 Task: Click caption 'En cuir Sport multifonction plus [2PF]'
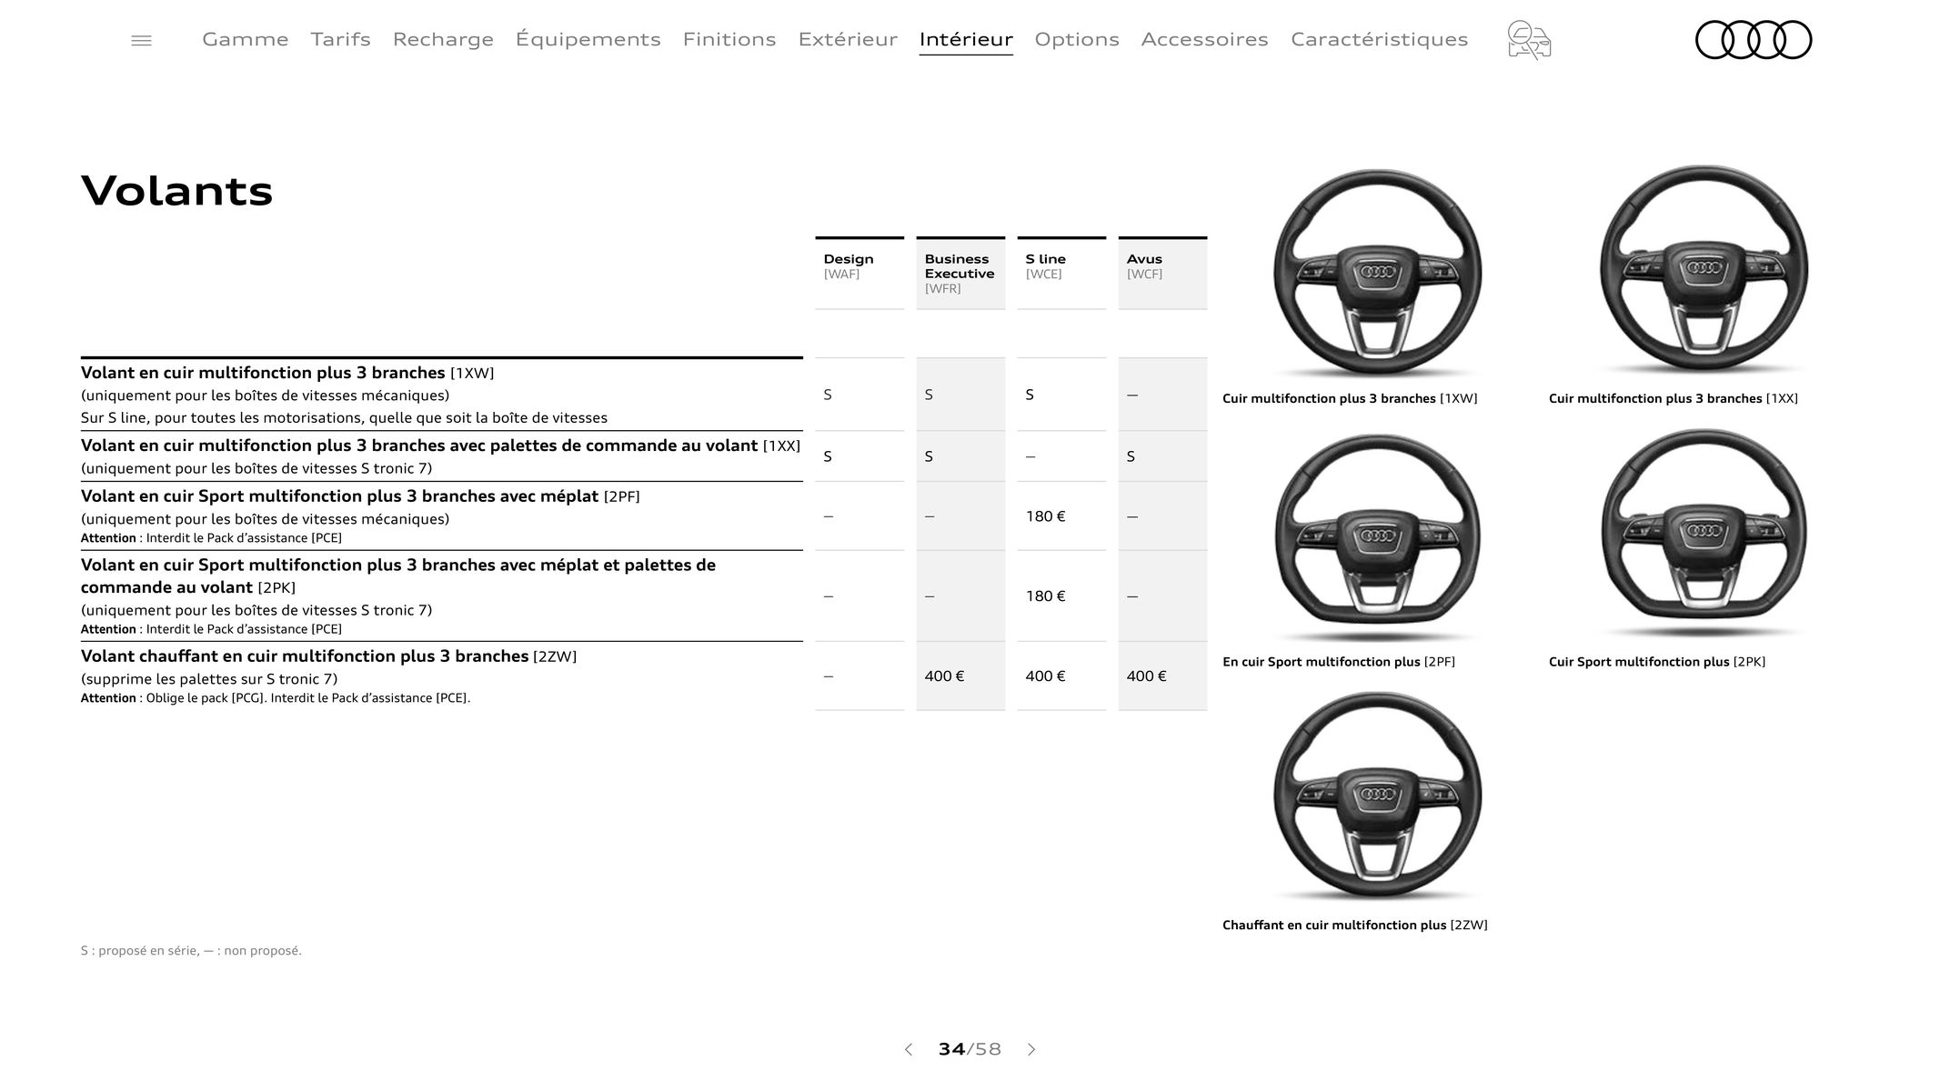click(x=1339, y=662)
